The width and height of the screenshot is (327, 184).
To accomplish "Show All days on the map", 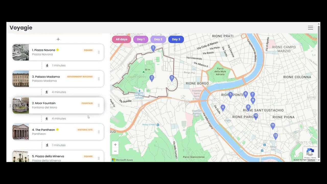I will (121, 39).
